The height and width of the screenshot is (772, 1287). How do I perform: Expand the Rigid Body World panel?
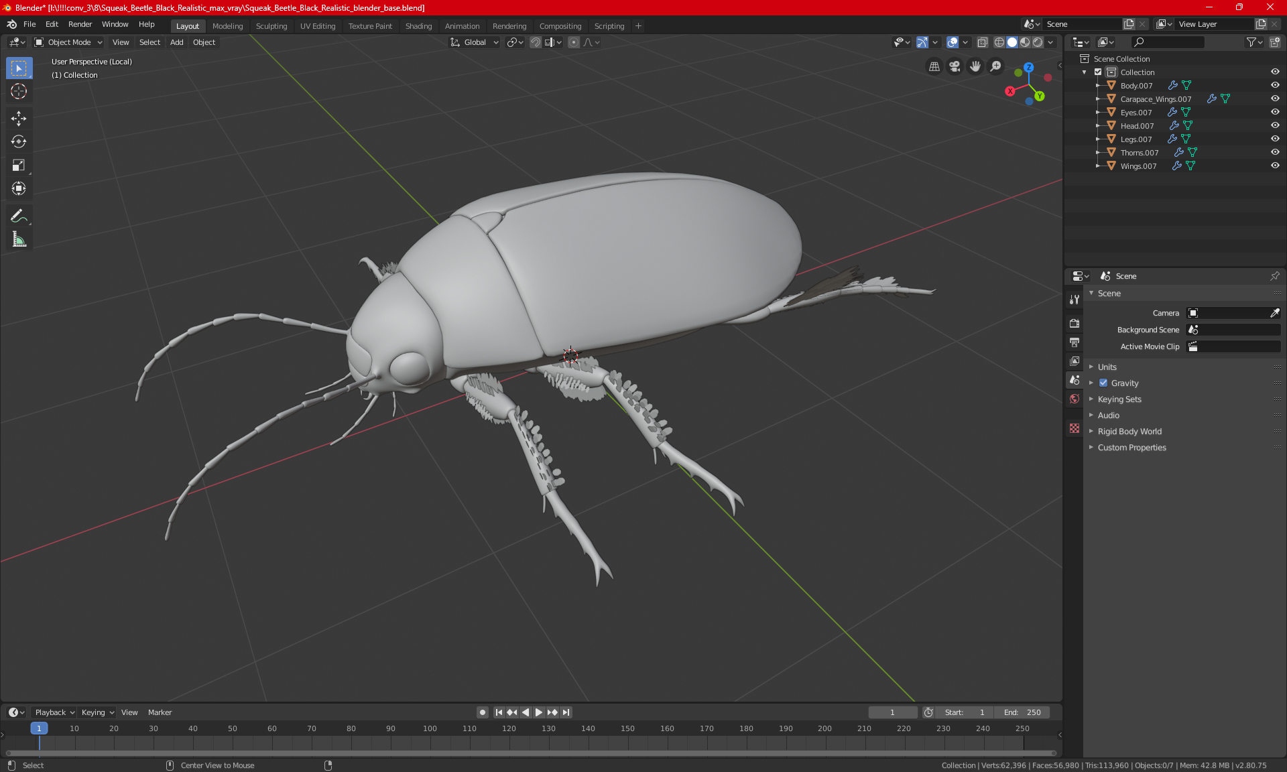[x=1129, y=432]
